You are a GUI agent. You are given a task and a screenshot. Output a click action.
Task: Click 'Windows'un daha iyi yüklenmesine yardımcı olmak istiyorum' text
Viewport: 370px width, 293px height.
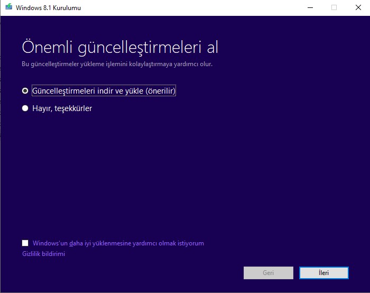pos(118,243)
